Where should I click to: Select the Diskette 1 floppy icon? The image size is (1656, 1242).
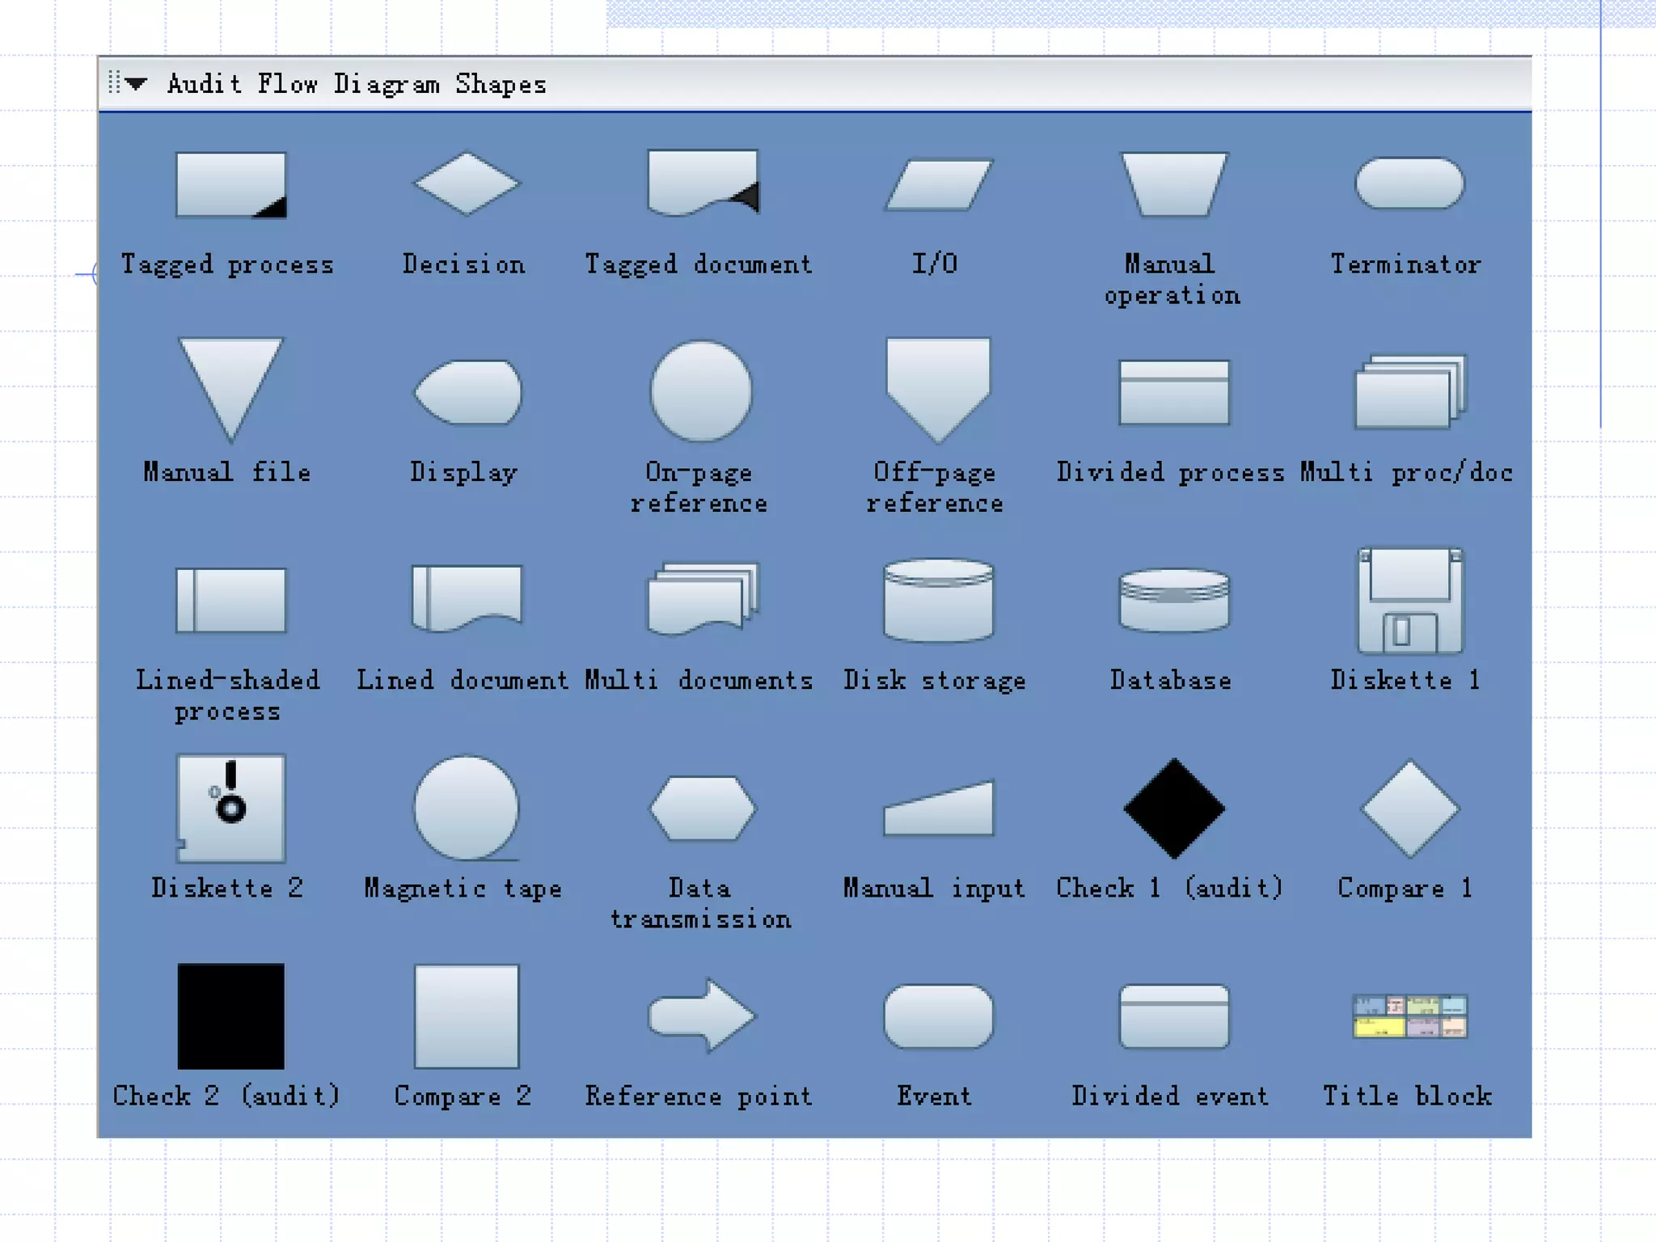pyautogui.click(x=1409, y=601)
